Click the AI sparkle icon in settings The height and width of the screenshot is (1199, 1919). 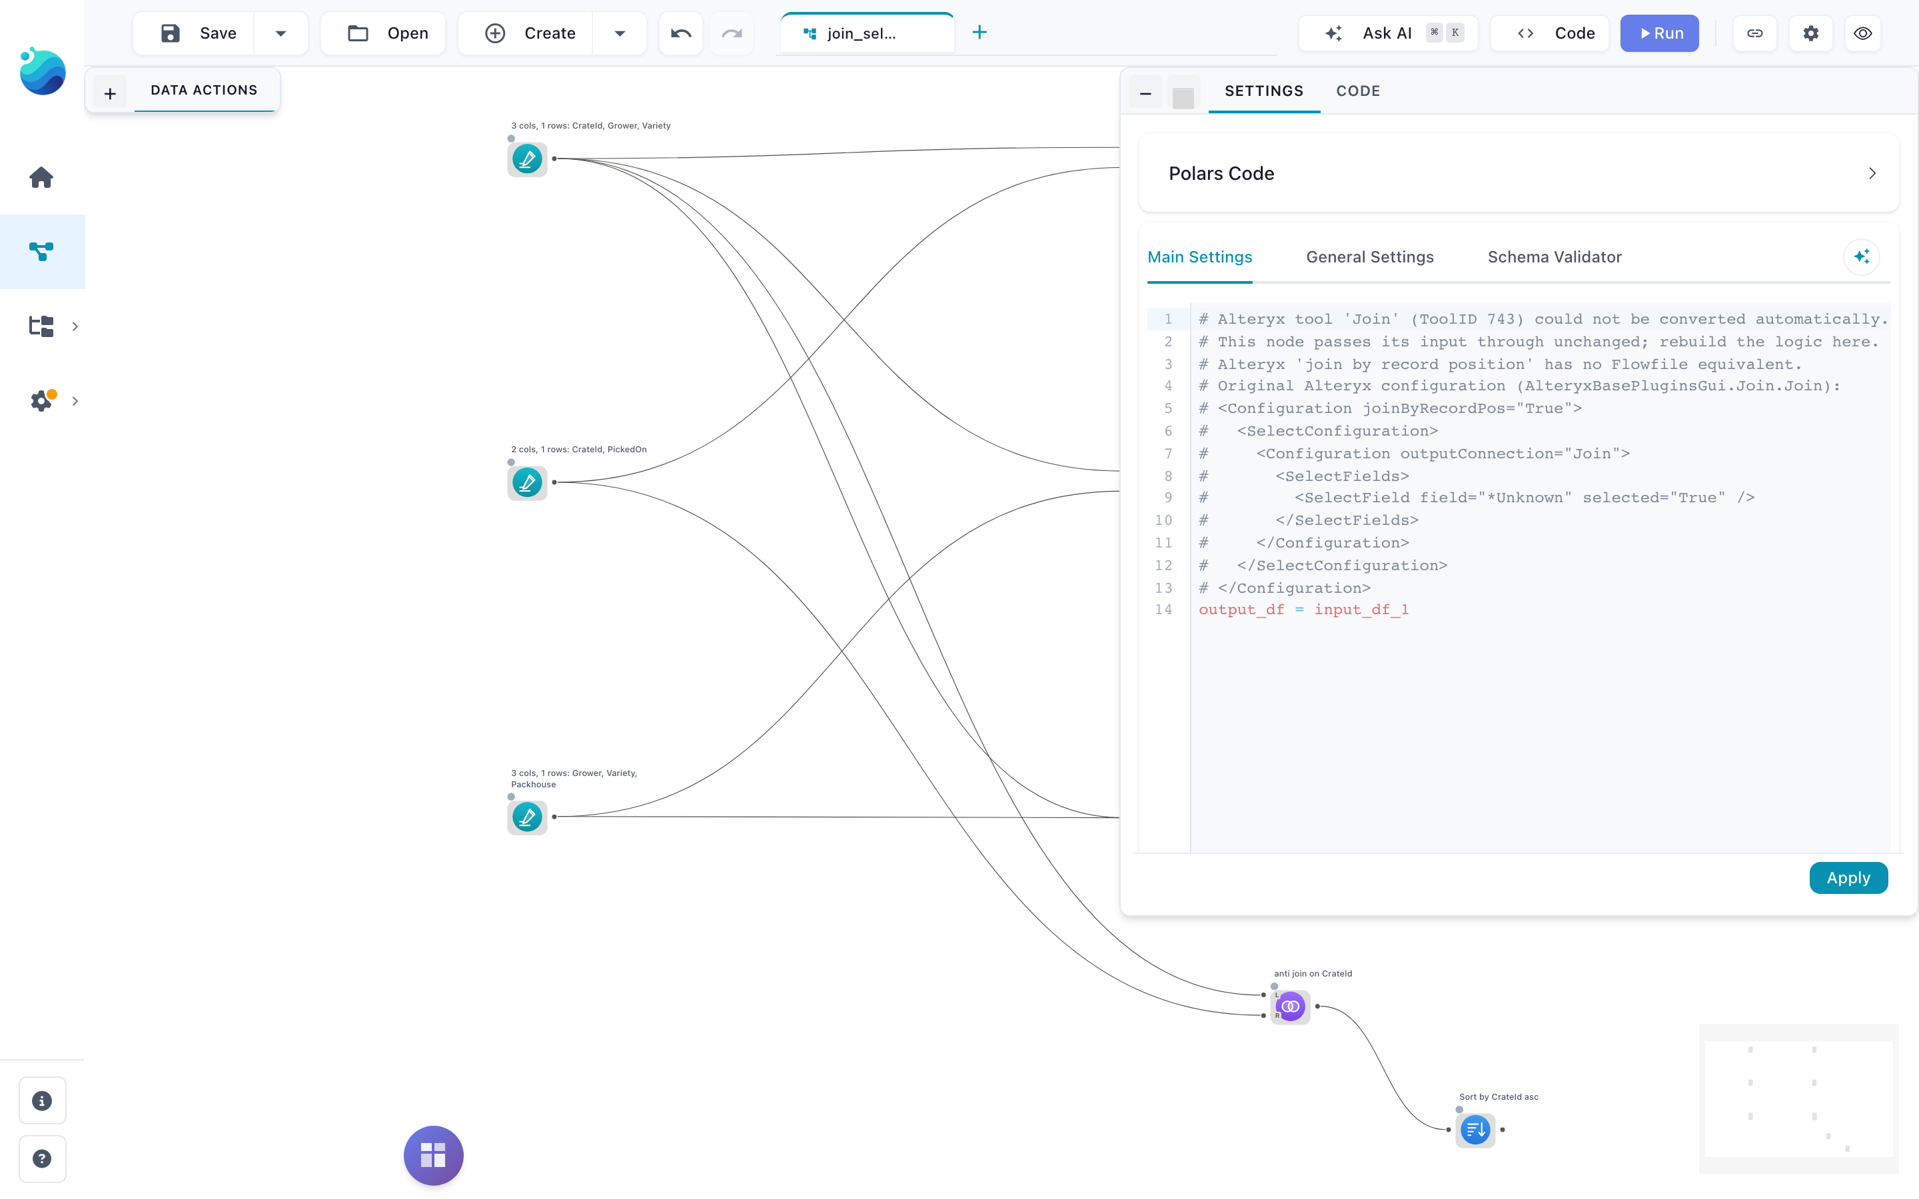(x=1861, y=257)
